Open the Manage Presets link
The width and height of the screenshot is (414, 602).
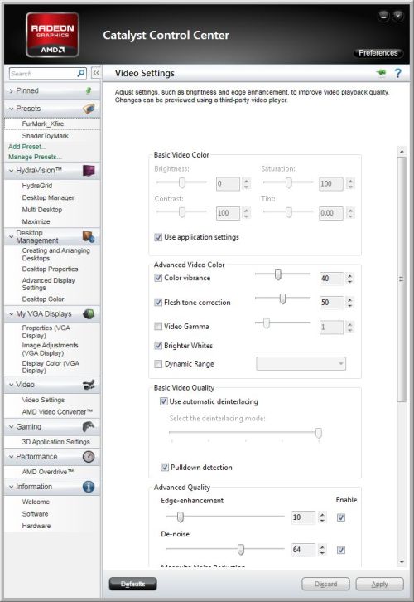pos(35,157)
